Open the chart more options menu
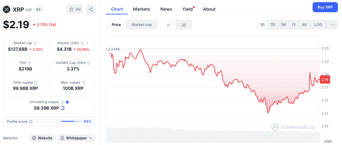Image resolution: width=342 pixels, height=145 pixels. point(332,25)
